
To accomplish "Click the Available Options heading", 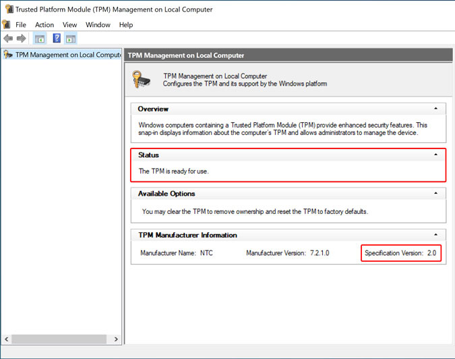I will pos(166,194).
